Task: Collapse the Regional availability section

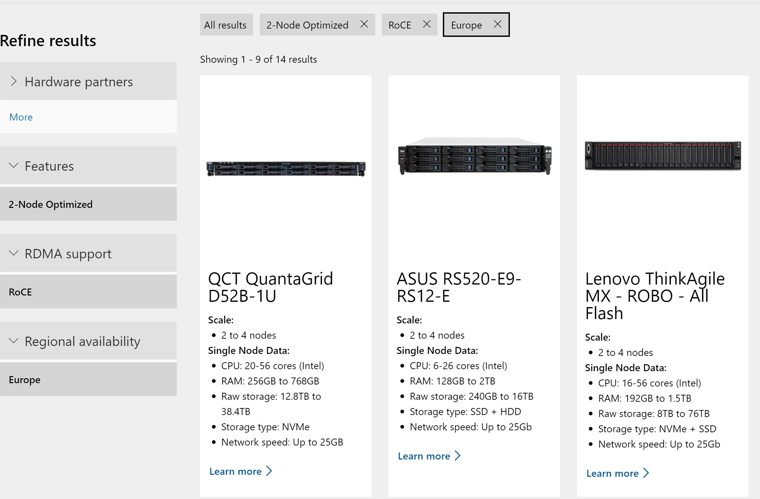Action: coord(88,341)
